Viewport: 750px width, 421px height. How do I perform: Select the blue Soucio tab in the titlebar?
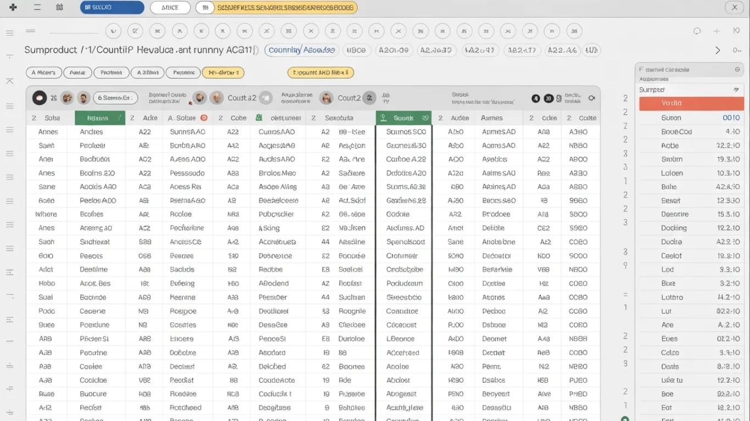112,7
